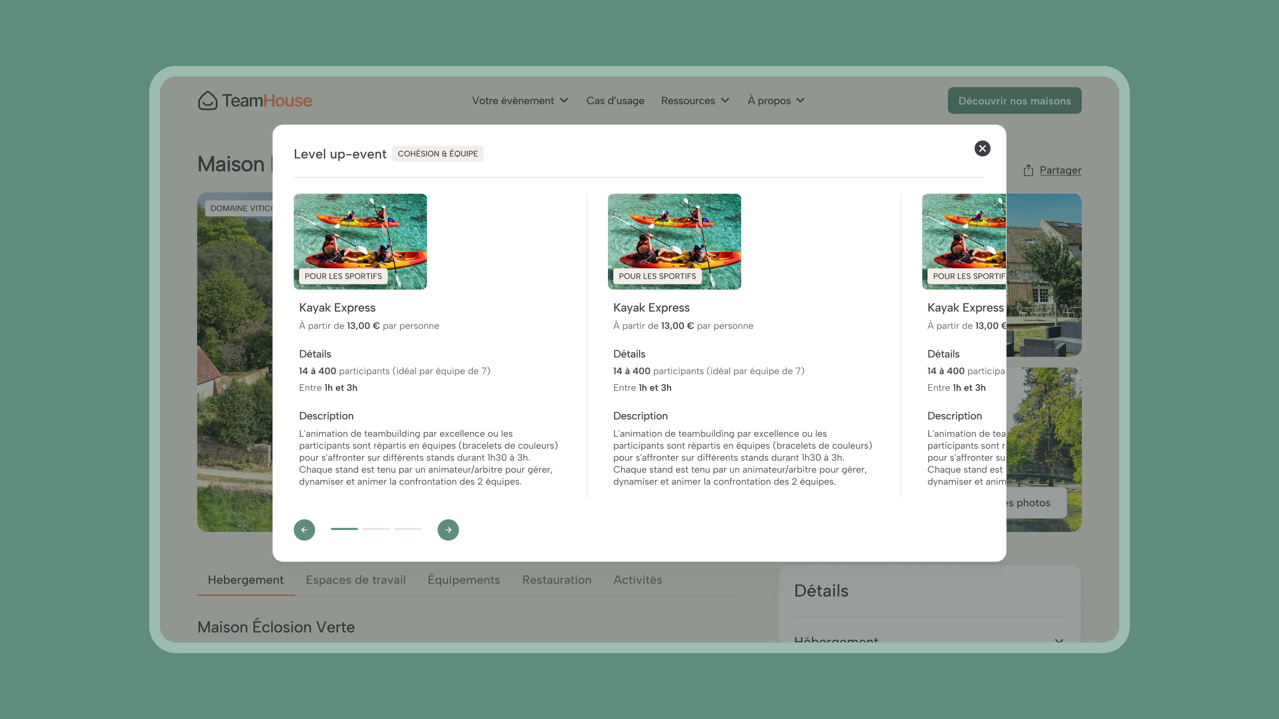Click the POUR LES SPORTIFS badge on second card
1279x719 pixels.
657,277
